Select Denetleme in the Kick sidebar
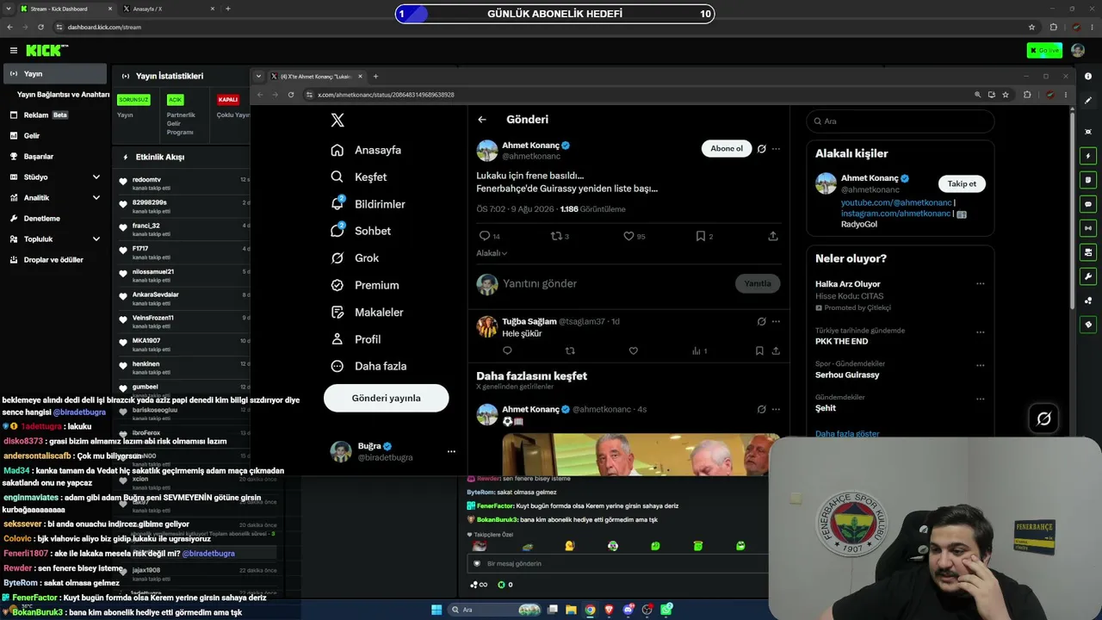The width and height of the screenshot is (1102, 620). 56,219
